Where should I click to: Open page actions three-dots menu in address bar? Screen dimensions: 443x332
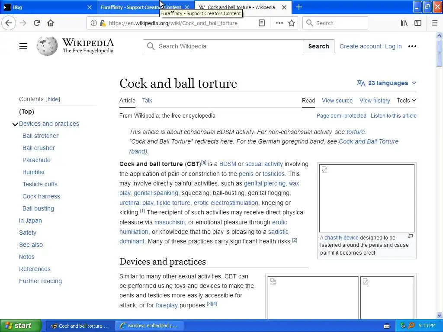279,23
